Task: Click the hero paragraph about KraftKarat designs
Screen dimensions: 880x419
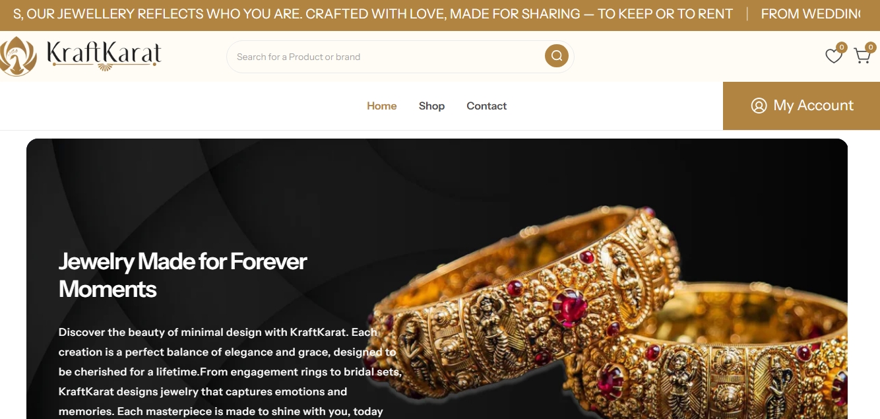Action: coord(230,371)
